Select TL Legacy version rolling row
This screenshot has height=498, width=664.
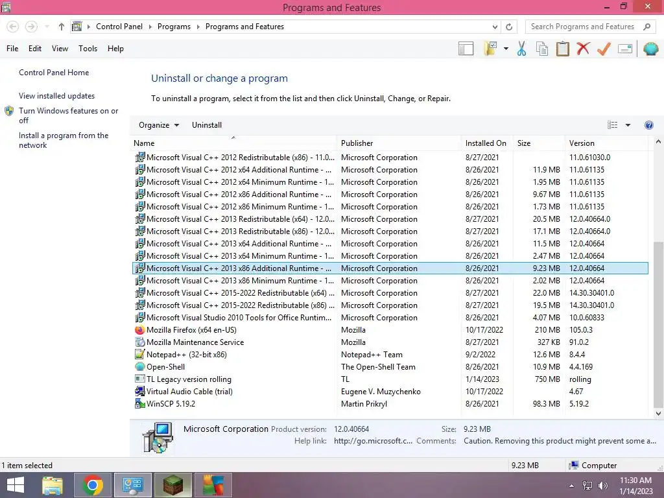tap(390, 379)
